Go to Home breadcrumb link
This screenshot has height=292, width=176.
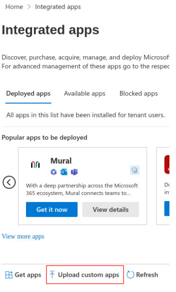point(14,7)
